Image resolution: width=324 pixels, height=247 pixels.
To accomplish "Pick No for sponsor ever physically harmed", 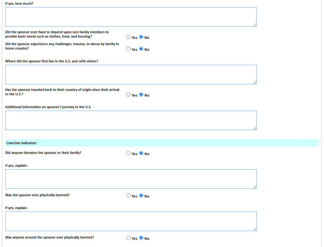I will (141, 196).
